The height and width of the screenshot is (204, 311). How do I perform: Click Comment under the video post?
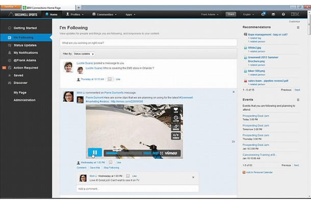click(82, 168)
